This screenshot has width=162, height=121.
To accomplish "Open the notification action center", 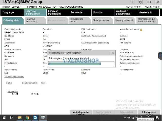I will (x=157, y=118).
